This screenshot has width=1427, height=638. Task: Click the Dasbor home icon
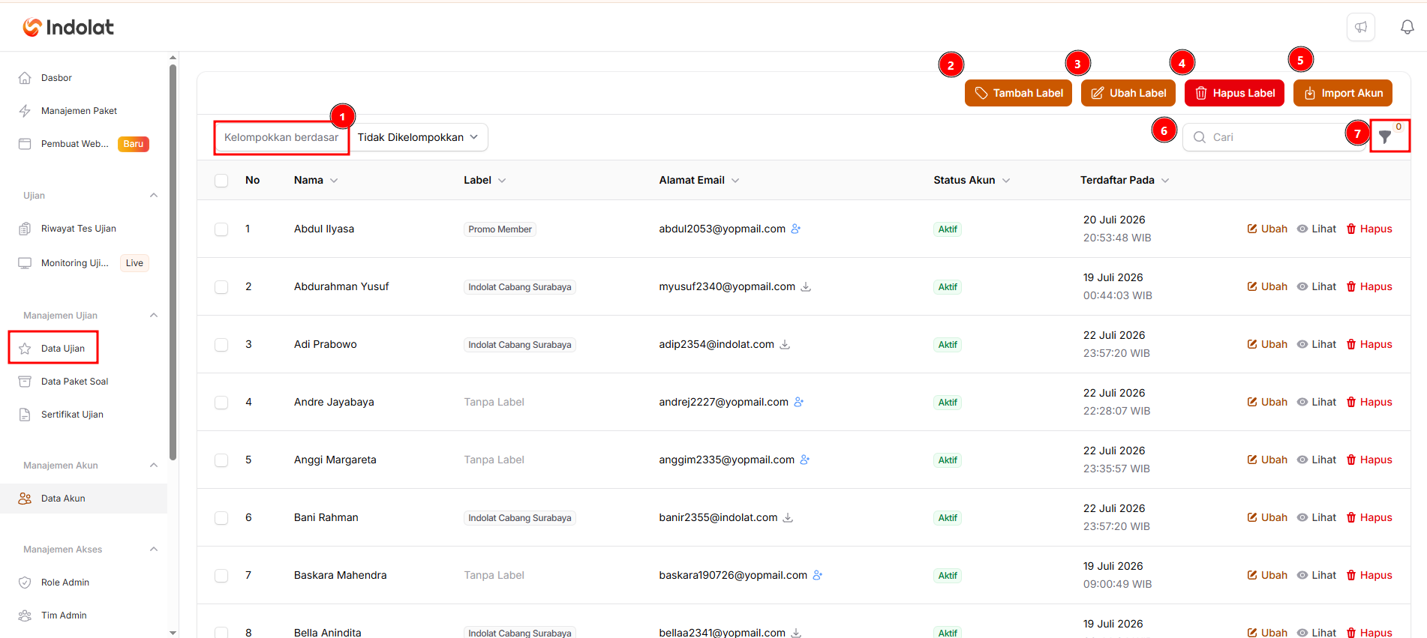[25, 78]
